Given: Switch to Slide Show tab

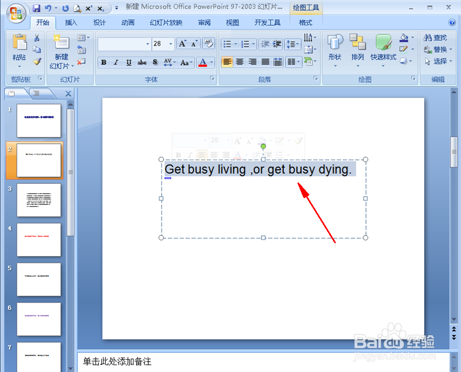Looking at the screenshot, I should tap(166, 23).
